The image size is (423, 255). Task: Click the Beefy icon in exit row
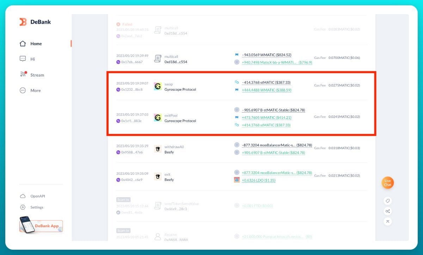point(158,177)
